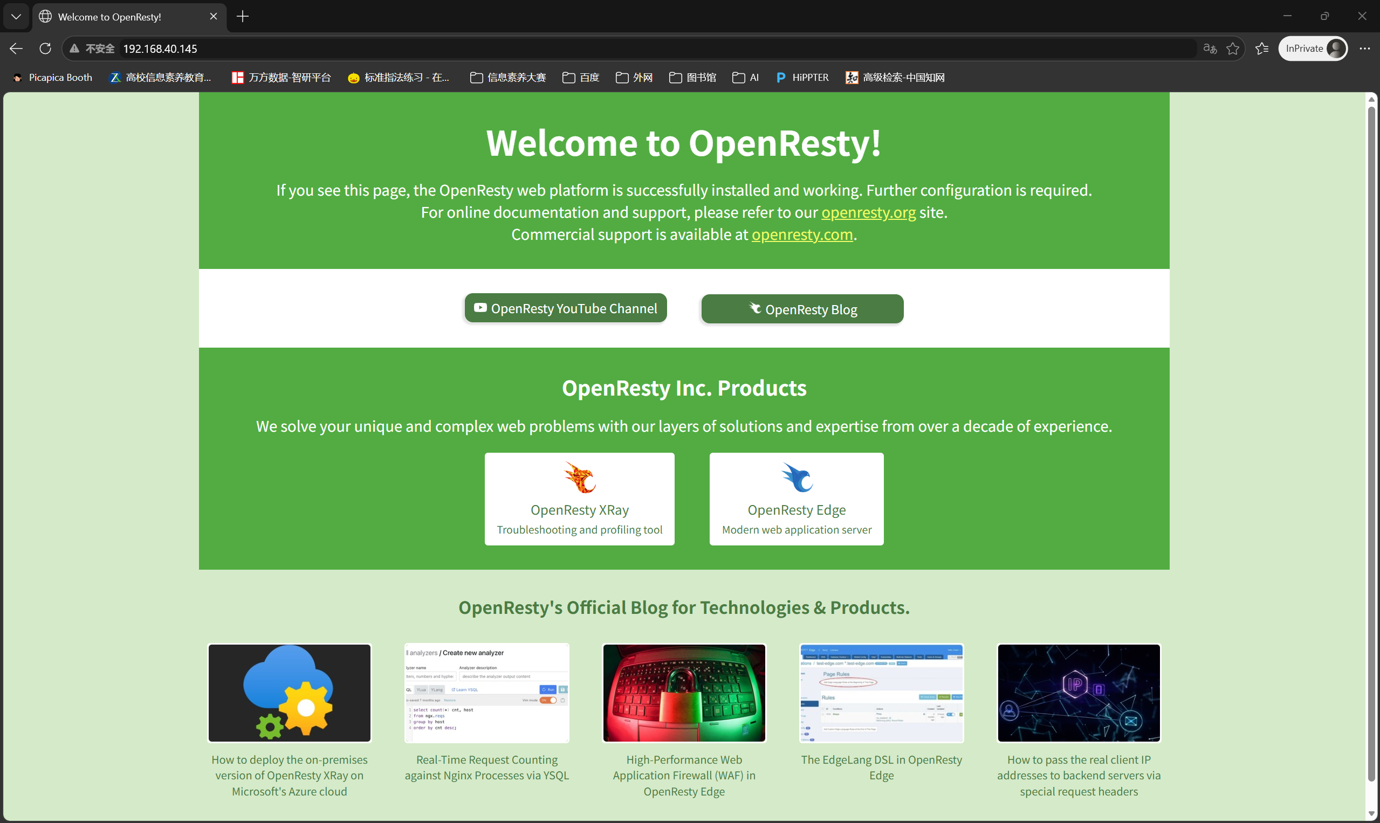Viewport: 1380px width, 823px height.
Task: Open the 万方数据-智研平台 bookmark
Action: click(x=282, y=78)
